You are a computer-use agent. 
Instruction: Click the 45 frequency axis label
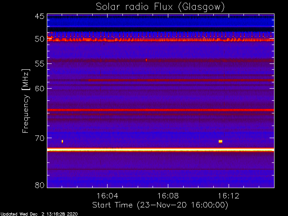click(40, 17)
